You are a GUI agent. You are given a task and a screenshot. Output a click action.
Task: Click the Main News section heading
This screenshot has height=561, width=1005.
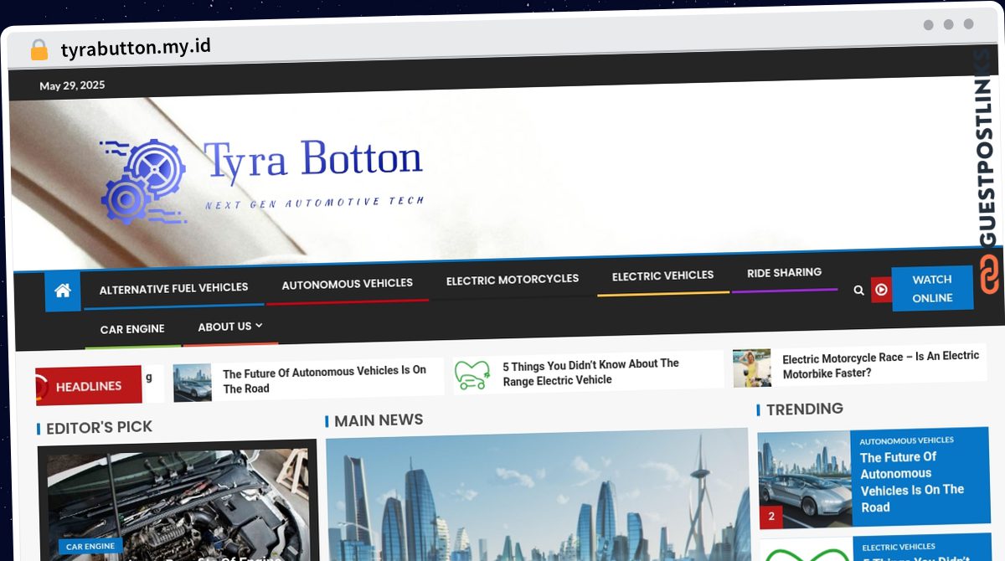[x=379, y=420]
